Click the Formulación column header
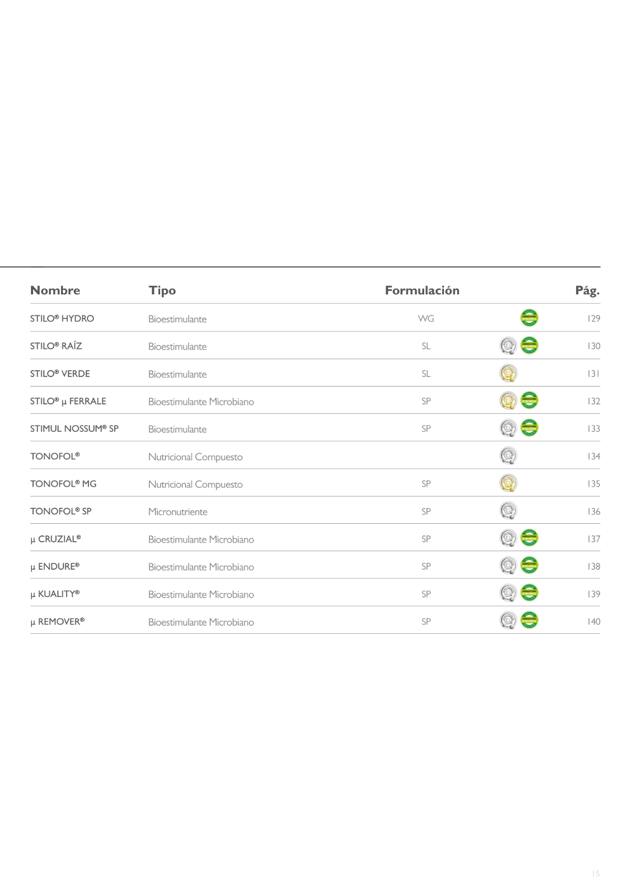Image resolution: width=630 pixels, height=892 pixels. [422, 291]
